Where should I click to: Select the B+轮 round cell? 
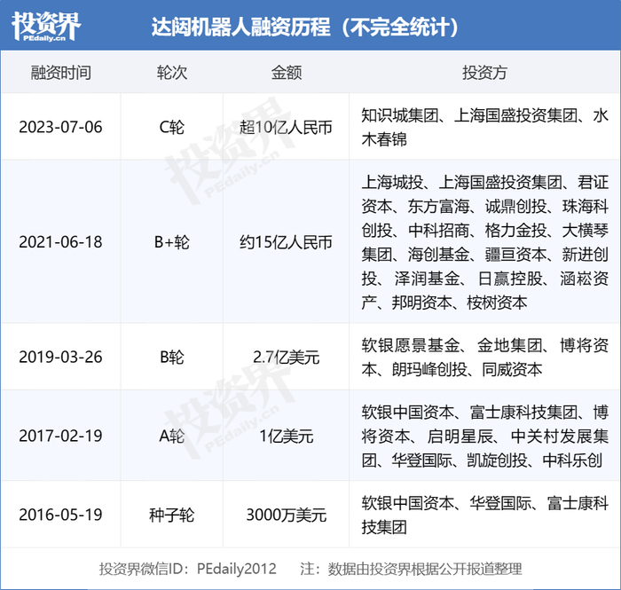172,242
